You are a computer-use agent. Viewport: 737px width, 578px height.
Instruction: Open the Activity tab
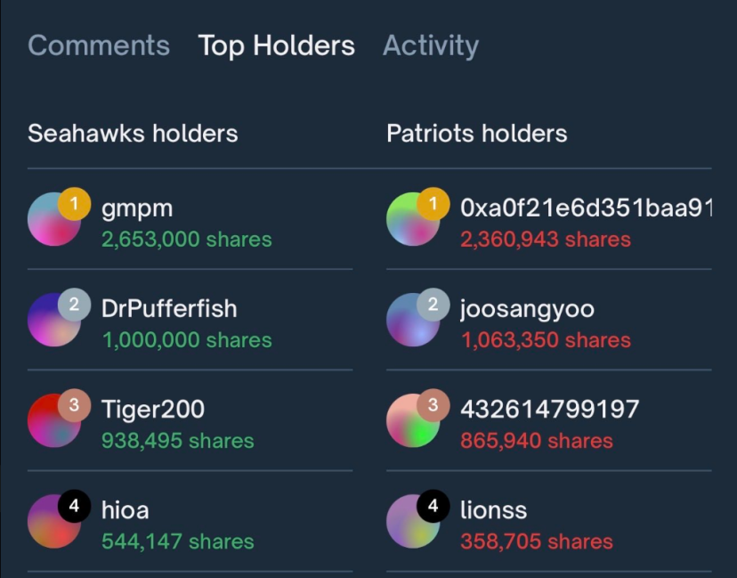(431, 45)
